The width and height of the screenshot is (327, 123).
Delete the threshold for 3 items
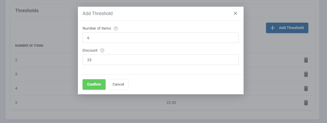click(x=306, y=74)
